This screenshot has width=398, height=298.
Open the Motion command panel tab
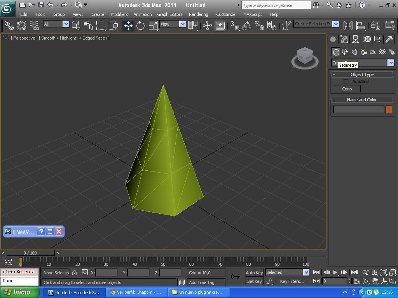[367, 39]
